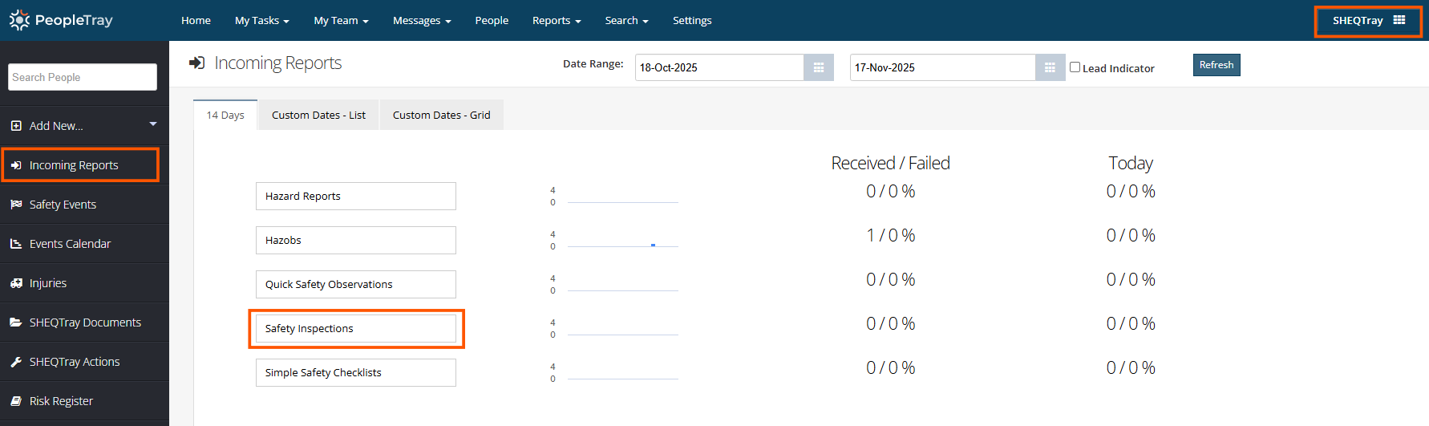Click the Injuries ambulance icon
Screen dimensions: 1429x426
point(16,283)
